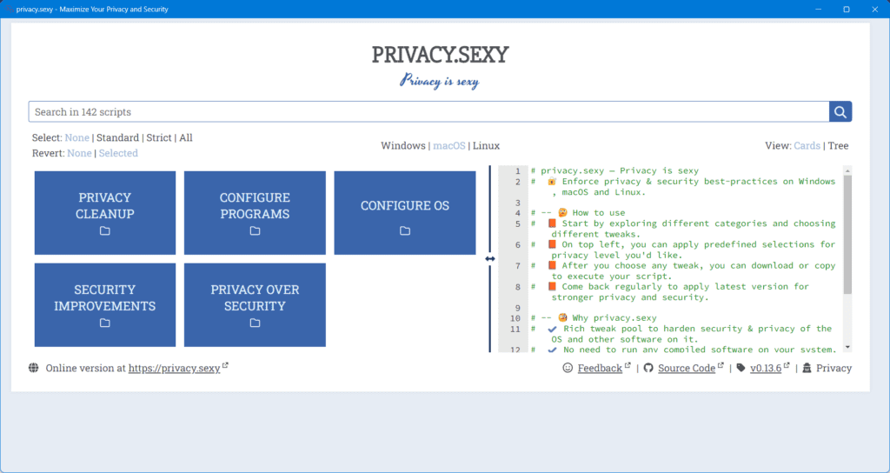This screenshot has height=473, width=890.
Task: Click the spy icon next to Privacy
Action: [807, 368]
